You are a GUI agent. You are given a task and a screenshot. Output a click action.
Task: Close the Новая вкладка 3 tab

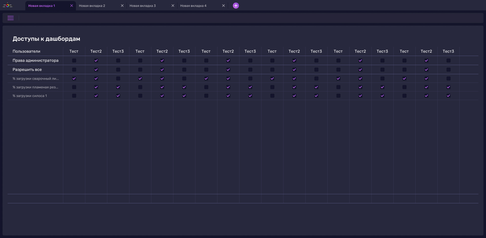coord(173,6)
